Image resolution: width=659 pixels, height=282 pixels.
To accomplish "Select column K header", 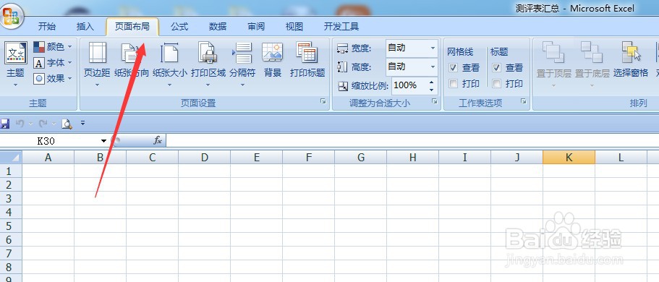I will 569,158.
